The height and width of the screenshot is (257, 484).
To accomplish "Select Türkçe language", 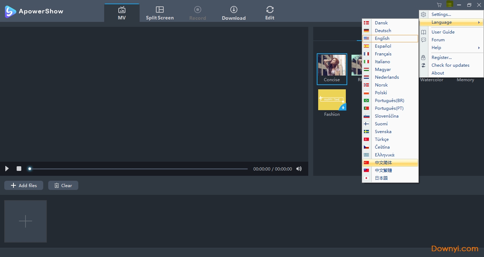I will pyautogui.click(x=390, y=139).
